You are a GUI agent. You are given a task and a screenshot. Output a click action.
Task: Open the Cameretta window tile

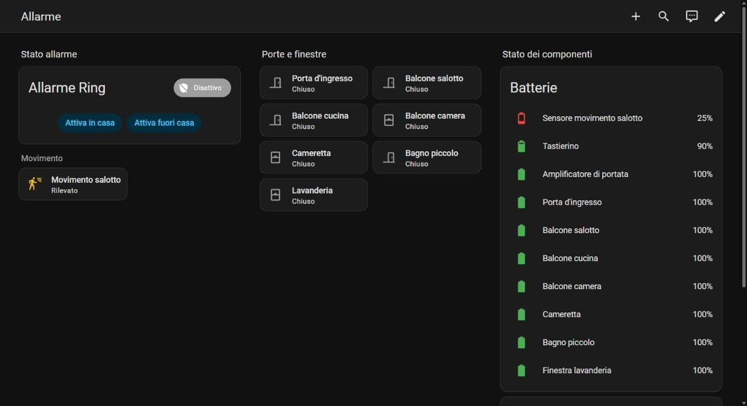tap(313, 158)
